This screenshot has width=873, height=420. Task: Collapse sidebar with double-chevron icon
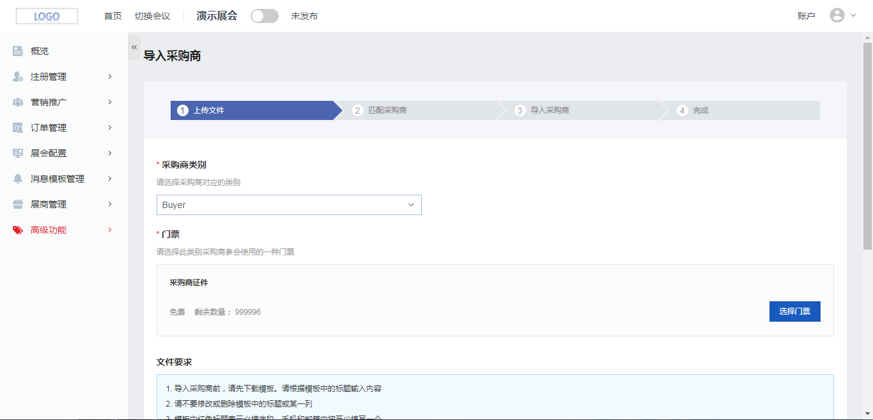(134, 47)
